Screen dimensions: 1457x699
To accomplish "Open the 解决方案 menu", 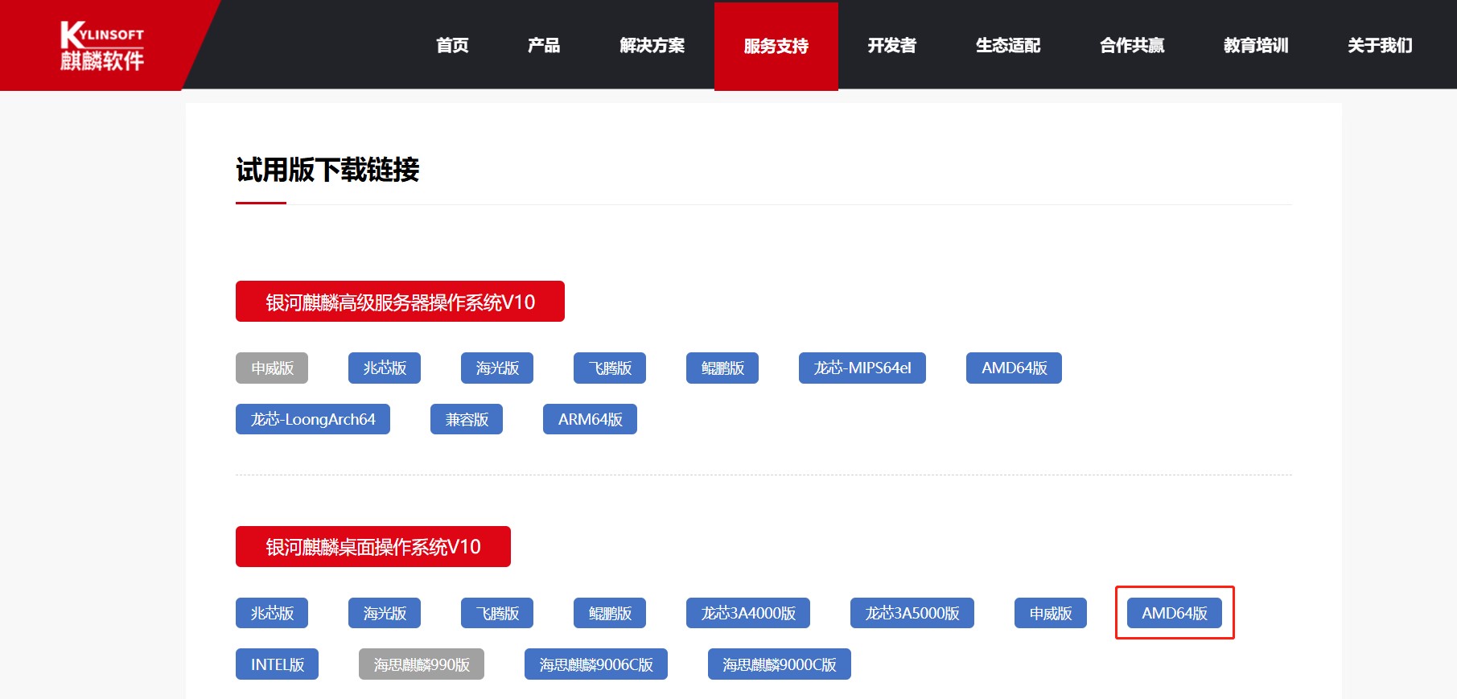I will point(652,46).
